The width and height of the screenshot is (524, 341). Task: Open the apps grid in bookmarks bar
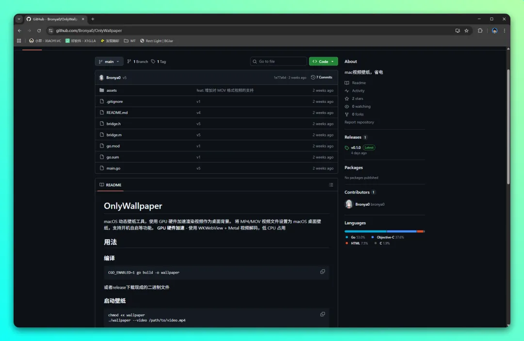pyautogui.click(x=19, y=41)
